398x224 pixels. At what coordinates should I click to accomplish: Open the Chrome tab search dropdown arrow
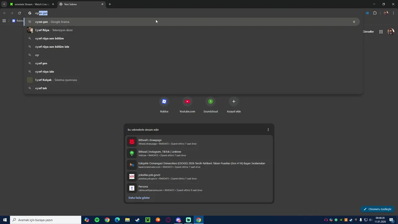tap(4, 4)
